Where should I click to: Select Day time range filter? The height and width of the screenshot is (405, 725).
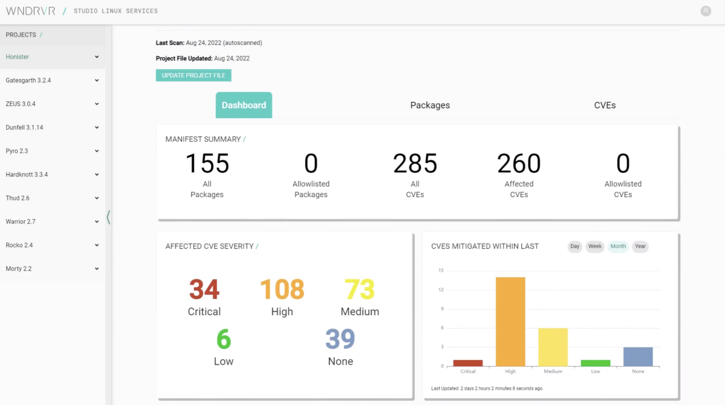point(574,246)
